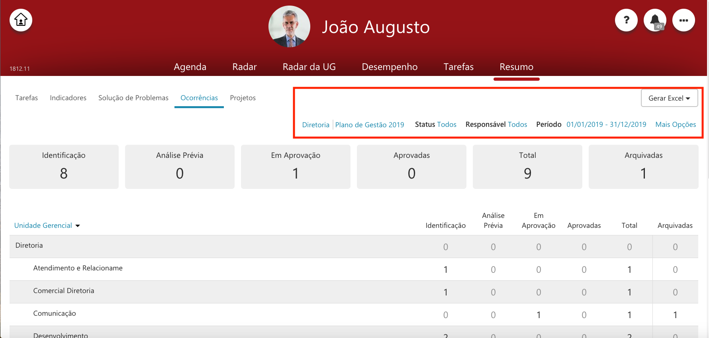Expand the Unidade Gerencial dropdown

click(x=47, y=225)
